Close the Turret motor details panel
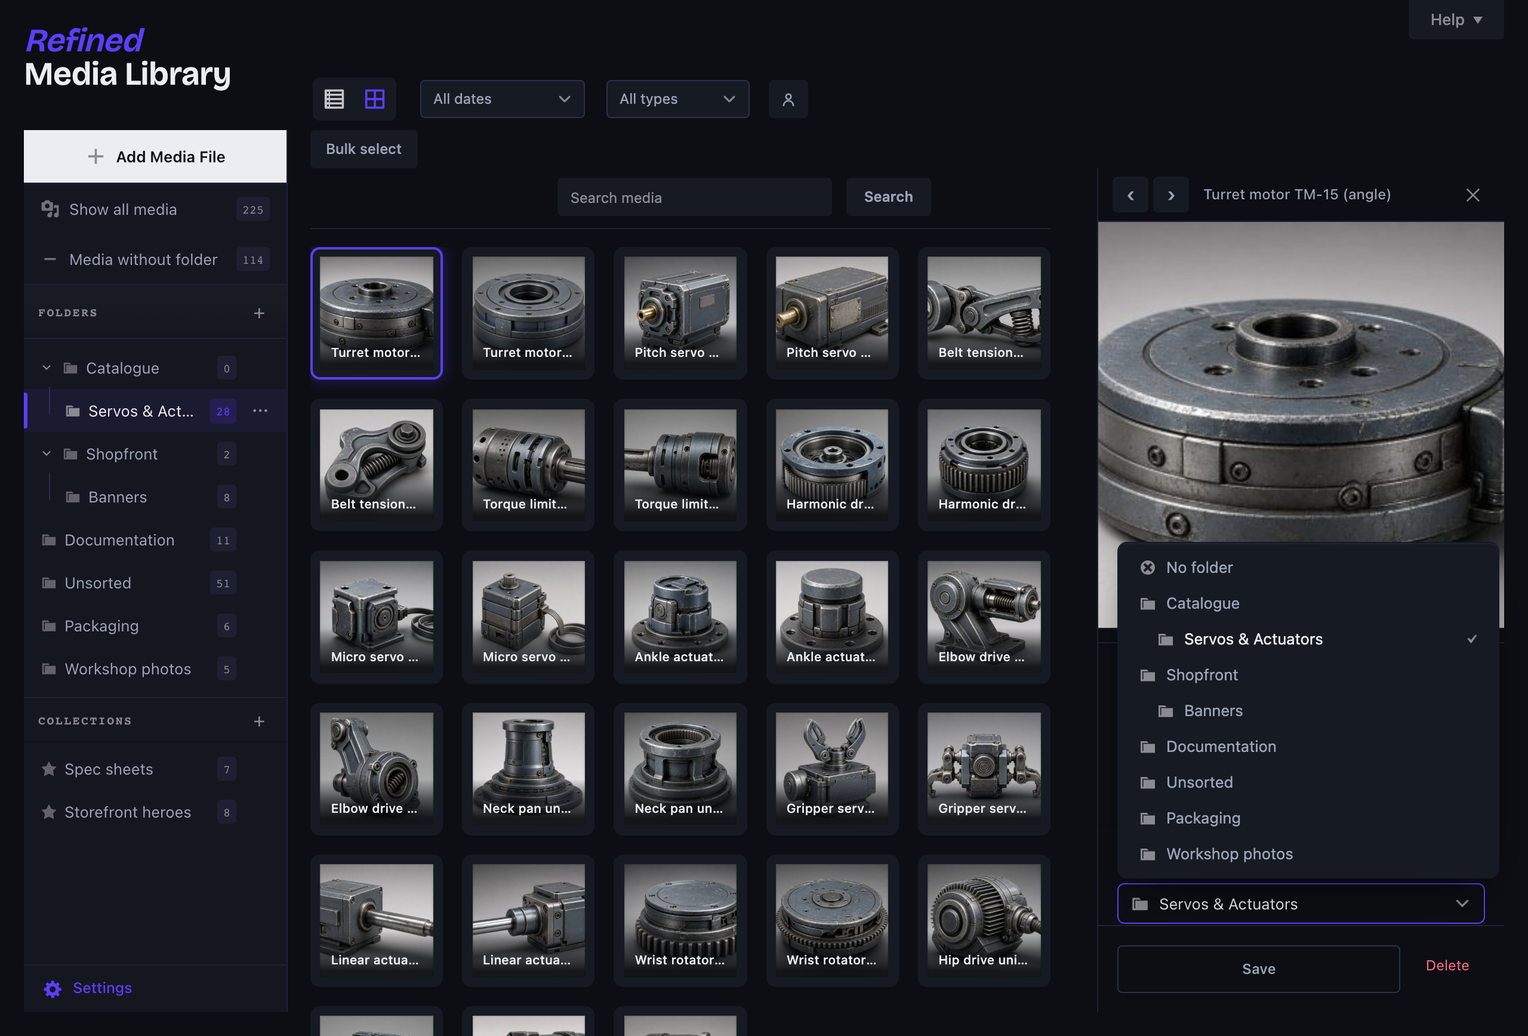 (x=1472, y=195)
